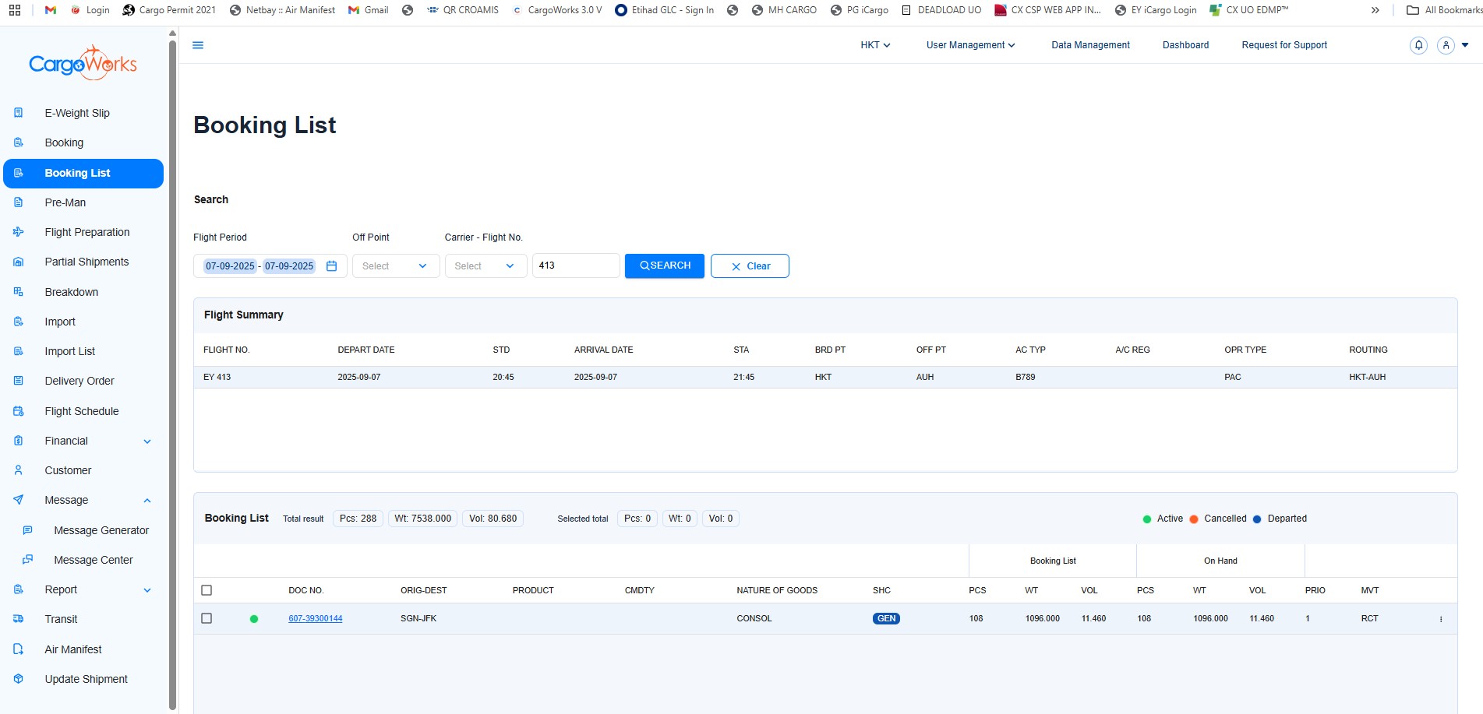This screenshot has width=1483, height=714.
Task: Expand the HKT station dropdown
Action: (x=874, y=45)
